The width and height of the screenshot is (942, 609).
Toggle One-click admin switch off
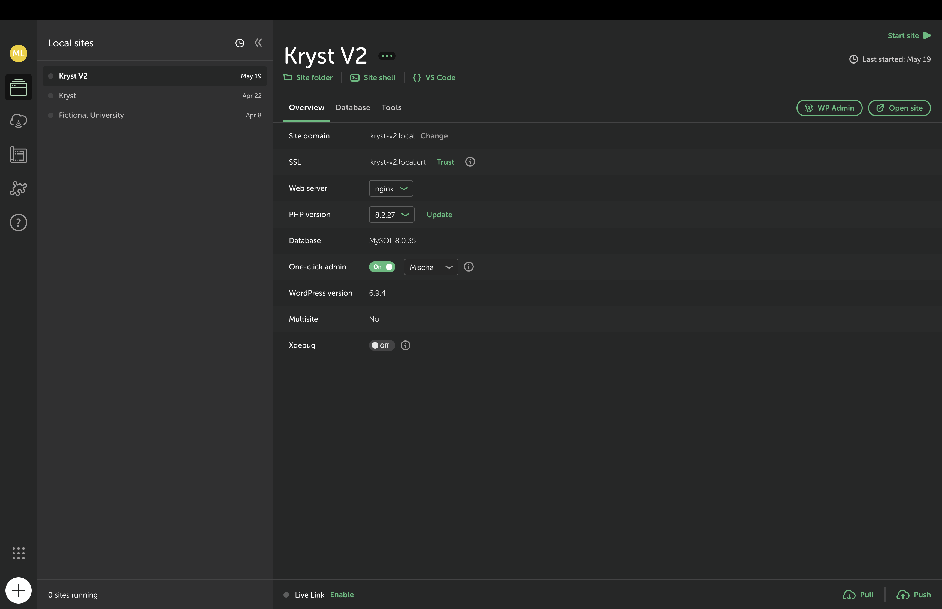click(x=382, y=267)
